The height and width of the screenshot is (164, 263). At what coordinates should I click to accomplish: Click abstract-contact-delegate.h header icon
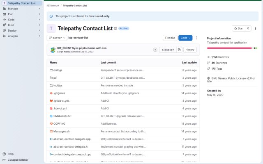51,147
